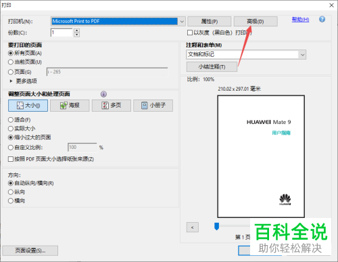Choose the 多页 multiple pages button
Image resolution: width=338 pixels, height=262 pixels.
tap(112, 106)
